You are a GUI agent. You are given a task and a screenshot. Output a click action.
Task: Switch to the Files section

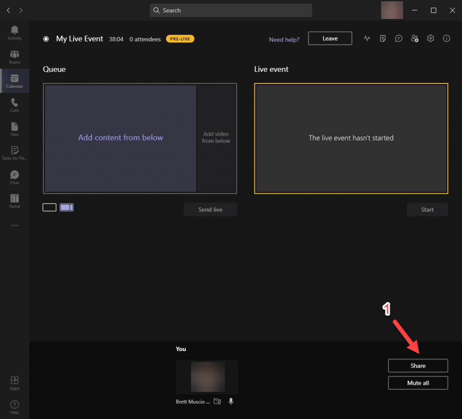14,129
